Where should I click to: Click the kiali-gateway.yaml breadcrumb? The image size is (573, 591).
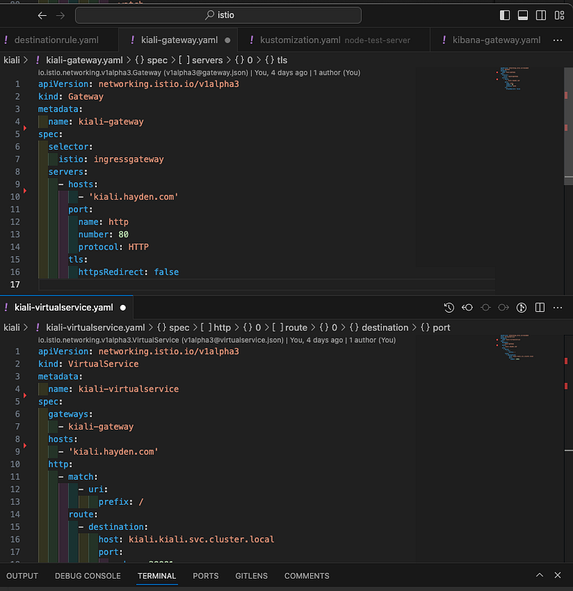(85, 60)
